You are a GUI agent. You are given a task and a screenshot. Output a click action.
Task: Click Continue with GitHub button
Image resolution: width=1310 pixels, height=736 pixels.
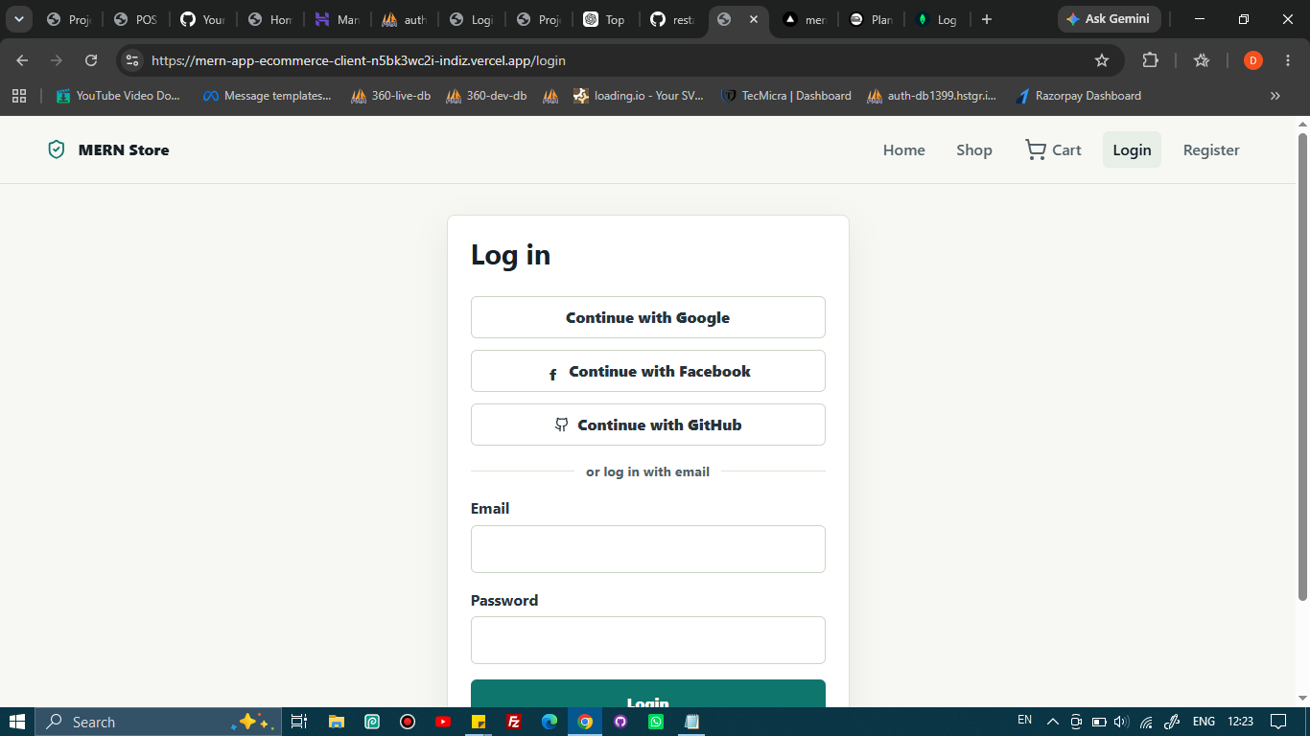(648, 425)
